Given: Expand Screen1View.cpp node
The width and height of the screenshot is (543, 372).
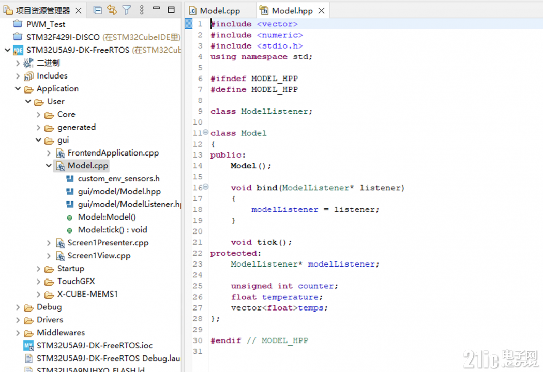Looking at the screenshot, I should [49, 256].
